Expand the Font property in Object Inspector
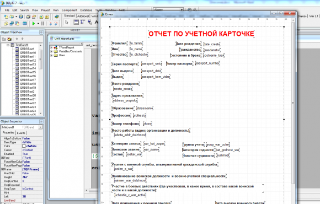 coord(2,158)
